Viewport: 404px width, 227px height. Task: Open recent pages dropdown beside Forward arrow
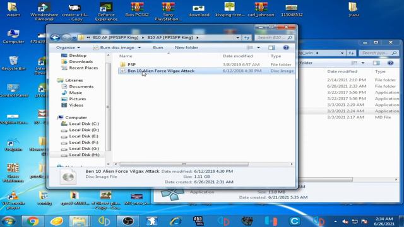74,38
